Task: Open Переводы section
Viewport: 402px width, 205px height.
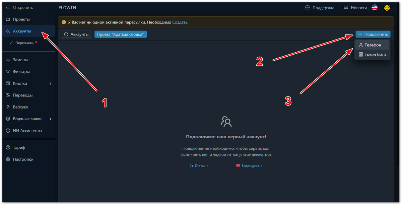Action: (x=28, y=95)
